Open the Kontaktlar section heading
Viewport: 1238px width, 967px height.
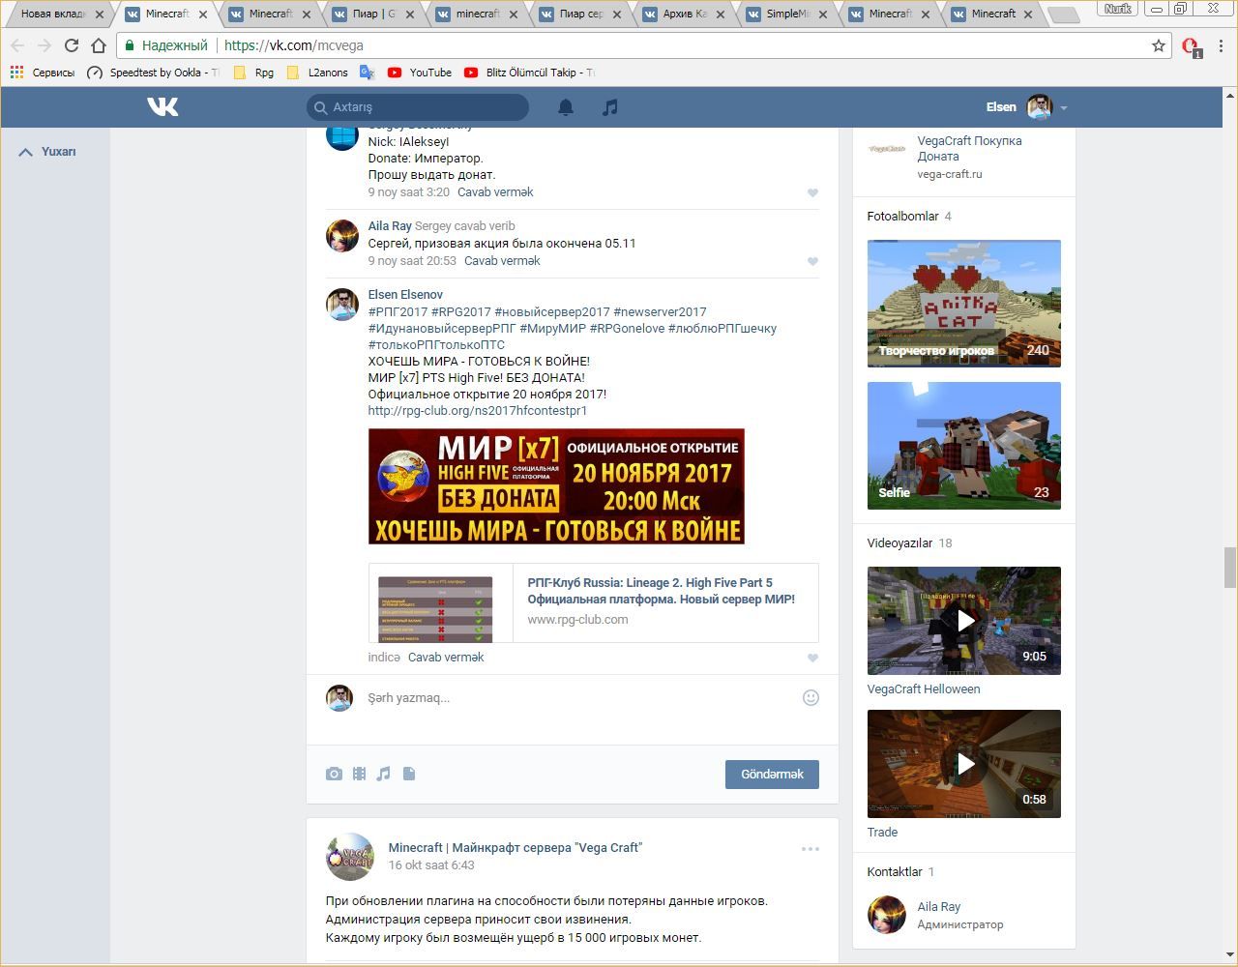tap(895, 872)
